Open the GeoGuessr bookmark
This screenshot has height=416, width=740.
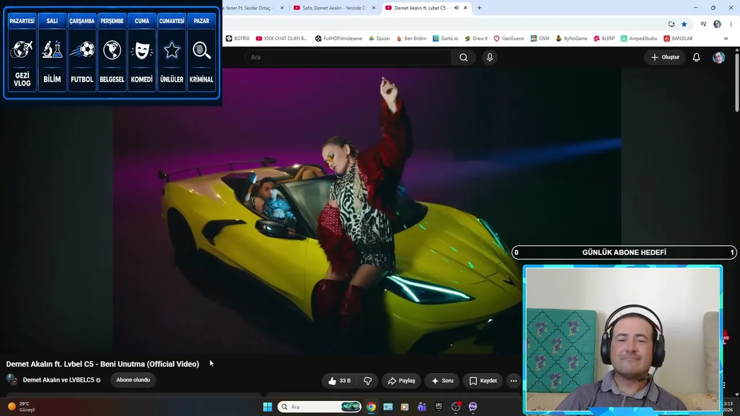(509, 38)
